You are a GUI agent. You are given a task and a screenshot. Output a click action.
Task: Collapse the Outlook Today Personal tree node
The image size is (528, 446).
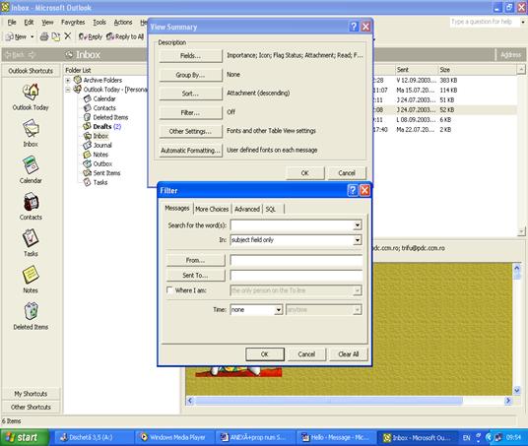pos(68,90)
